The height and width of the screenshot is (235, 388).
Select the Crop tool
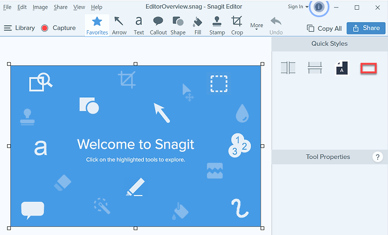(x=237, y=25)
